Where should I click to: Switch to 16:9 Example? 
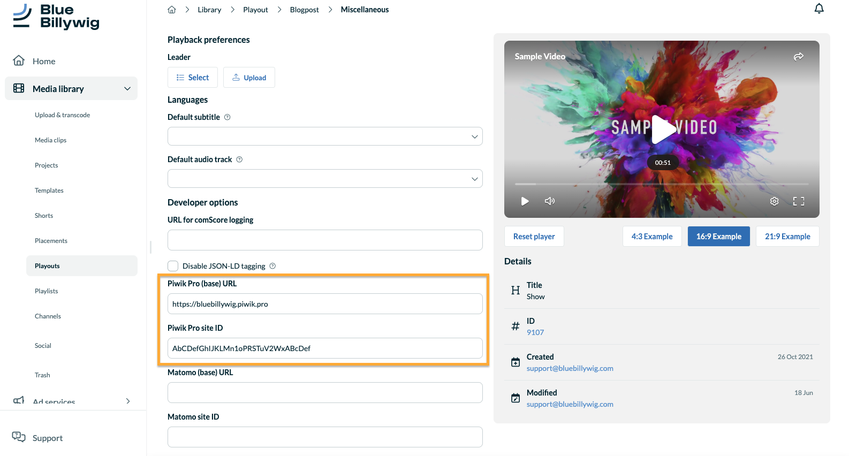click(719, 237)
